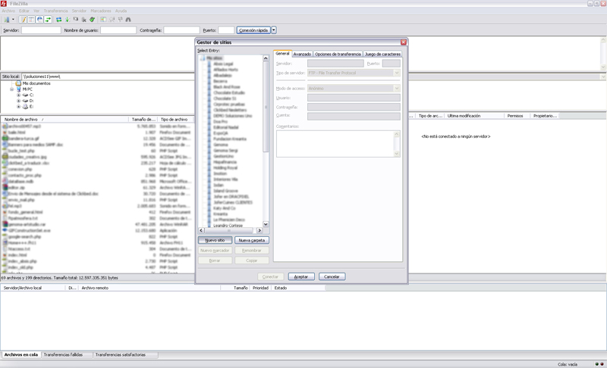Toggle the synchronized browsing icon
The width and height of the screenshot is (607, 368).
(120, 19)
